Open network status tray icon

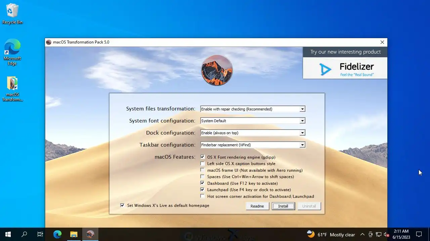click(379, 234)
